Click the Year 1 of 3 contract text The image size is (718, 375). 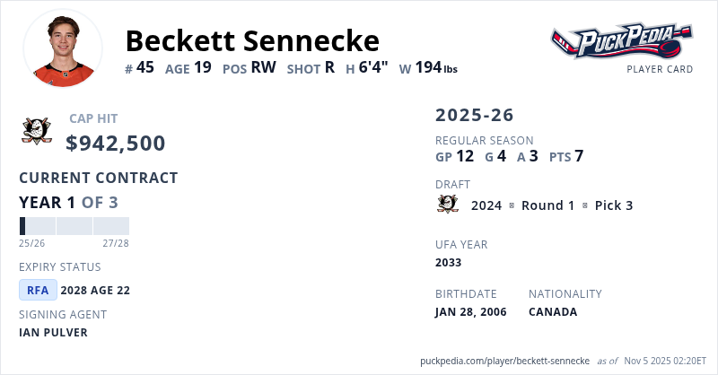pyautogui.click(x=68, y=202)
